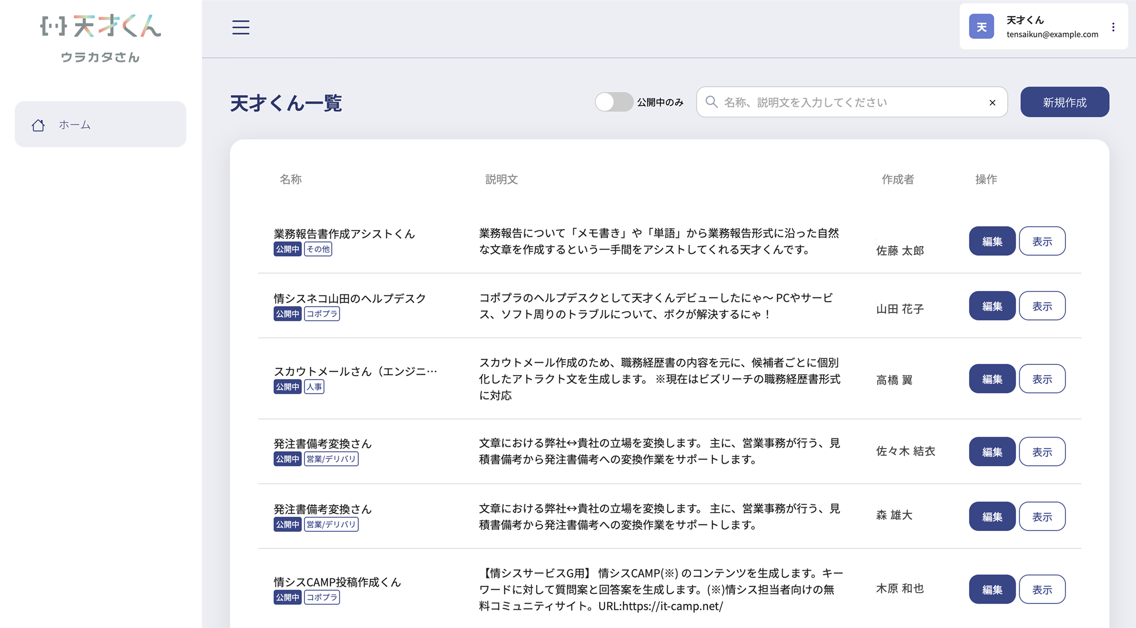Image resolution: width=1136 pixels, height=628 pixels.
Task: Edit the スカウトメールさん entry
Action: [992, 379]
